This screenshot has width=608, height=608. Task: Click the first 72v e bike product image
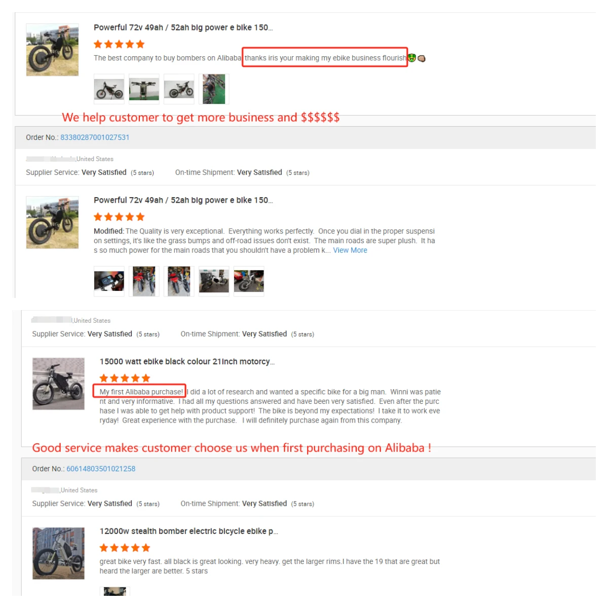click(x=52, y=50)
